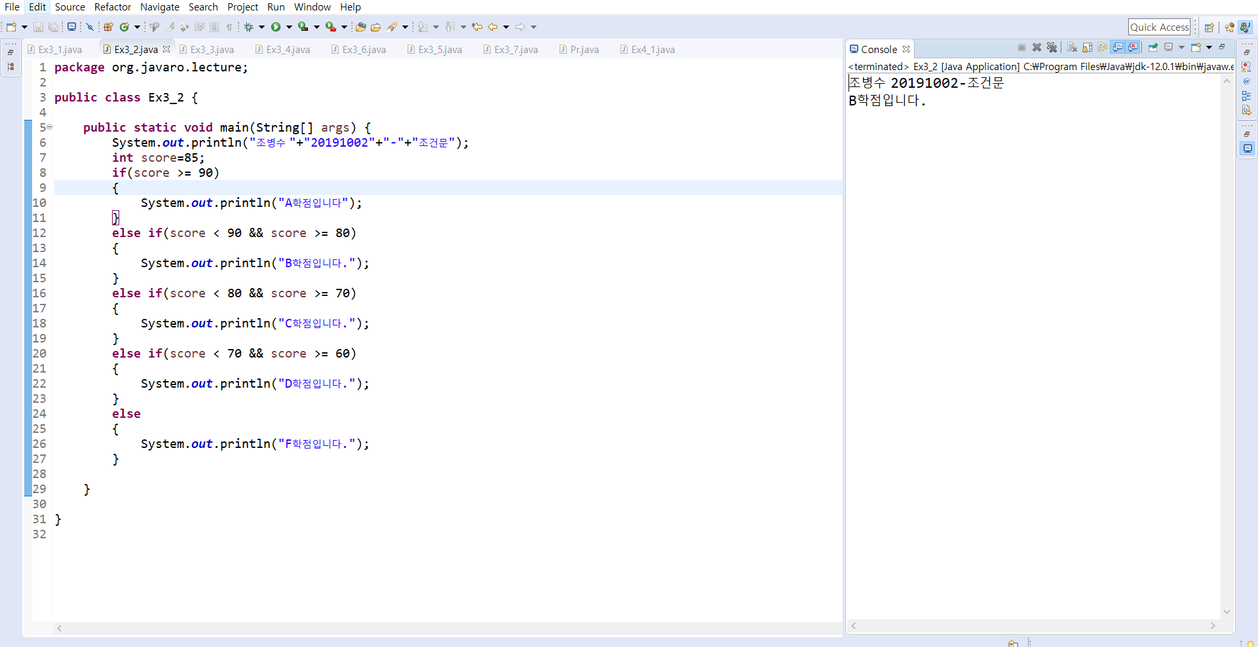Open the console monitor icon in the main toolbar
Viewport: 1258px width, 647px height.
point(71,27)
